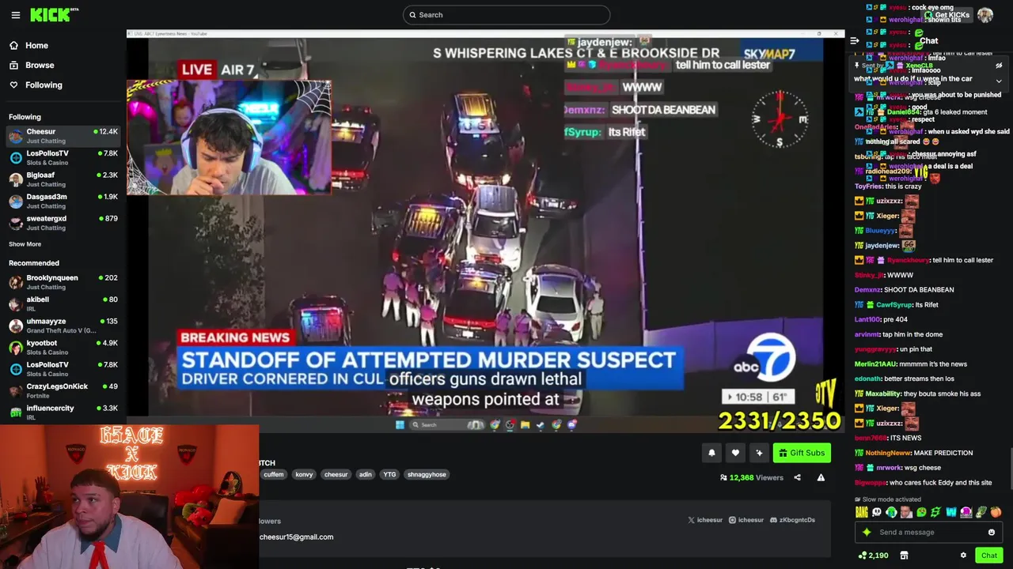This screenshot has height=569, width=1013.
Task: Click the sparkle button beside Gift Subs
Action: click(x=759, y=453)
